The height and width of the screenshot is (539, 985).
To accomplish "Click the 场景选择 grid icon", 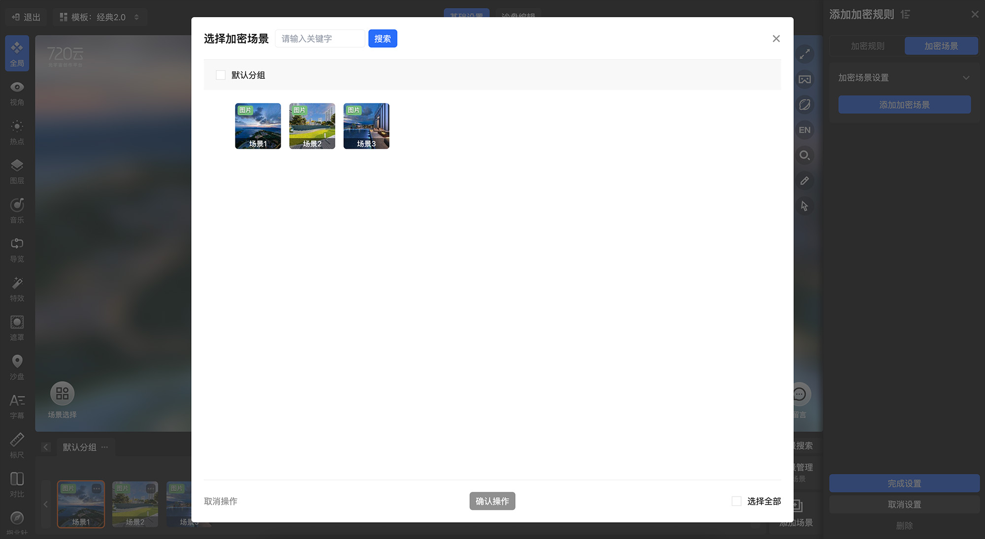I will 63,394.
